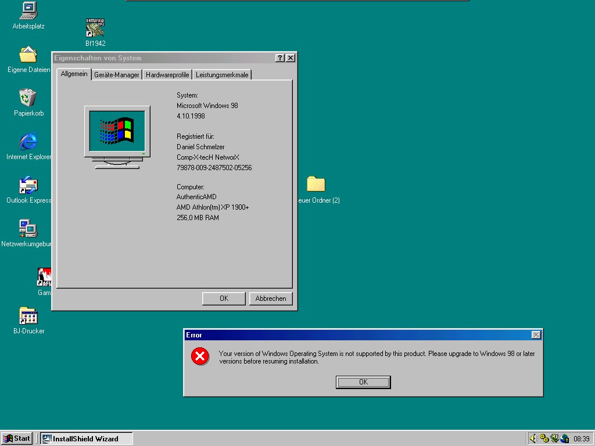This screenshot has width=595, height=446.
Task: Click the help question mark button
Action: pos(279,57)
